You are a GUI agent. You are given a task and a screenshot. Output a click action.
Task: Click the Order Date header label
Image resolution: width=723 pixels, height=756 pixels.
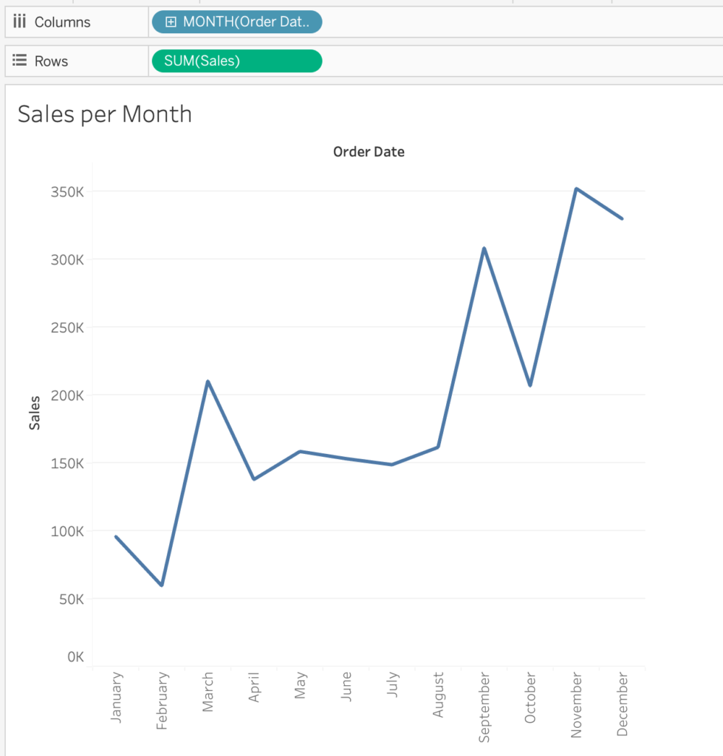(369, 152)
